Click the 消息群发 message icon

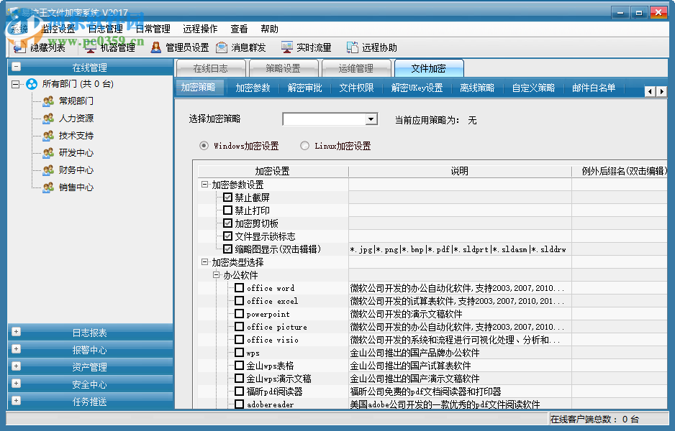coord(221,47)
